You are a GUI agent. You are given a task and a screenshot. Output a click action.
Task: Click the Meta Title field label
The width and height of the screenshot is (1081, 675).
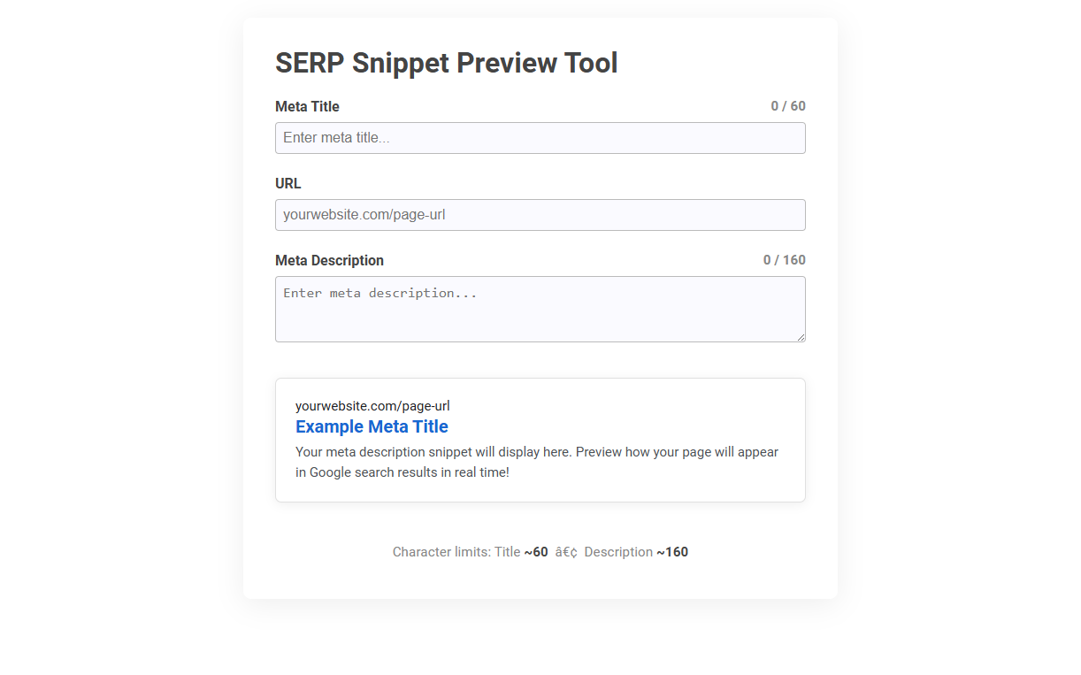pyautogui.click(x=307, y=106)
